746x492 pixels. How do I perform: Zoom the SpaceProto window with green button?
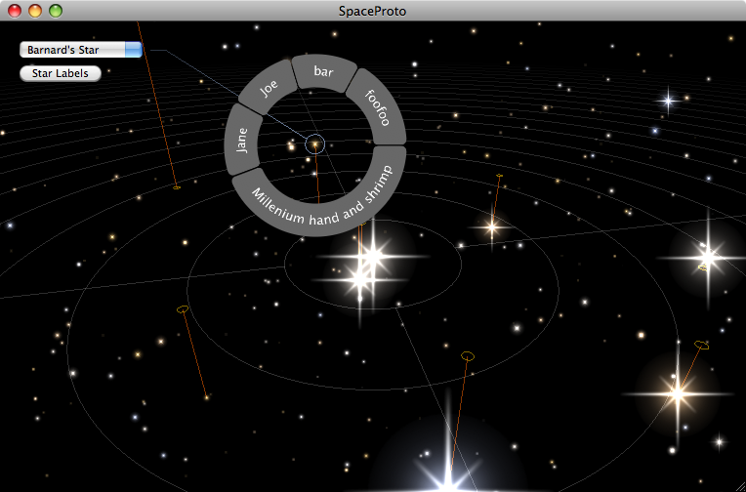point(56,11)
